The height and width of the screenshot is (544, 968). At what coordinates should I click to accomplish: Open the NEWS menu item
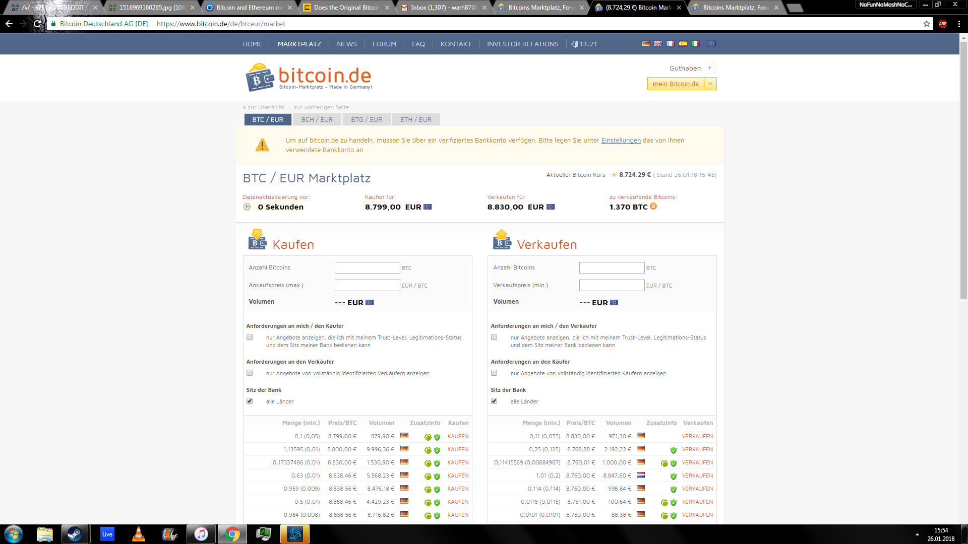coord(347,44)
